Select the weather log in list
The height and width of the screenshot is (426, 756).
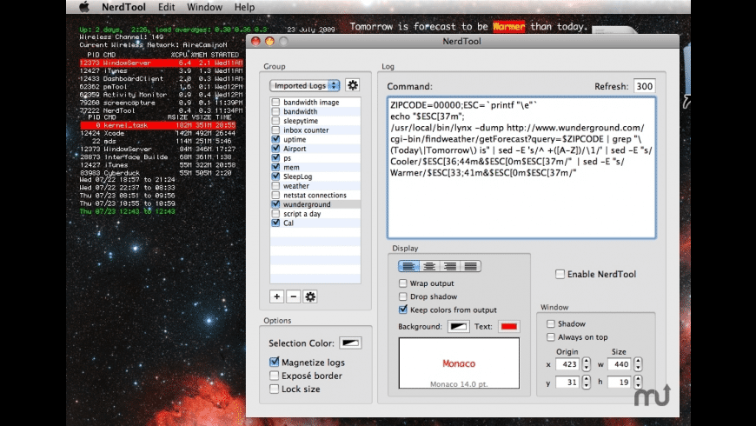295,186
